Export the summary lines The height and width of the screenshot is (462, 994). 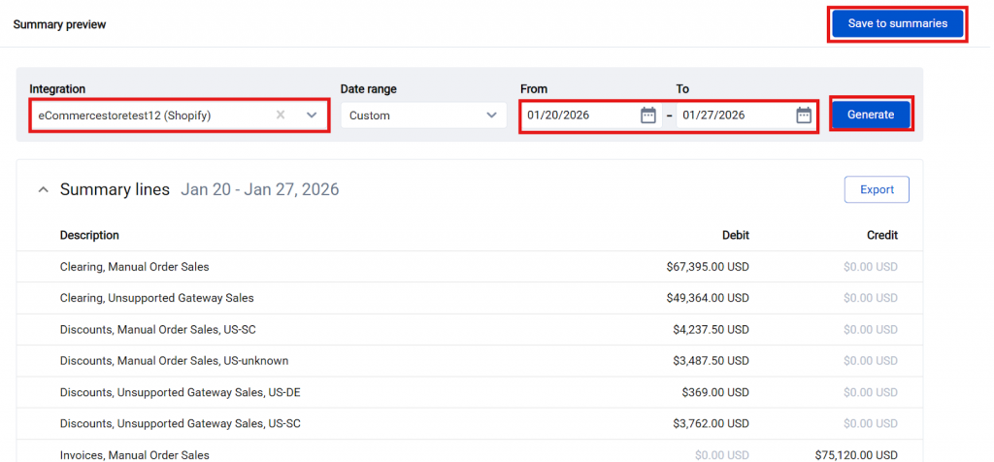click(x=877, y=190)
